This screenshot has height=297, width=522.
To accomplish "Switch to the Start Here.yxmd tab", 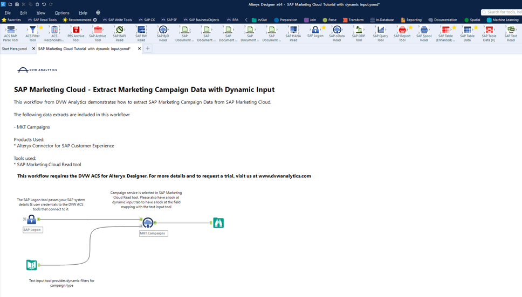I will pyautogui.click(x=15, y=49).
